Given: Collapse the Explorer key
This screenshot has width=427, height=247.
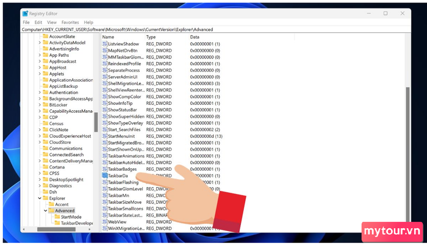Looking at the screenshot, I should [40, 198].
